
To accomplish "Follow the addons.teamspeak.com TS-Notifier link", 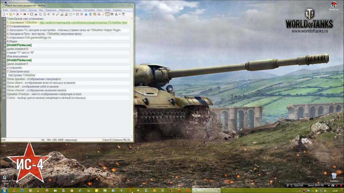I will (83, 23).
